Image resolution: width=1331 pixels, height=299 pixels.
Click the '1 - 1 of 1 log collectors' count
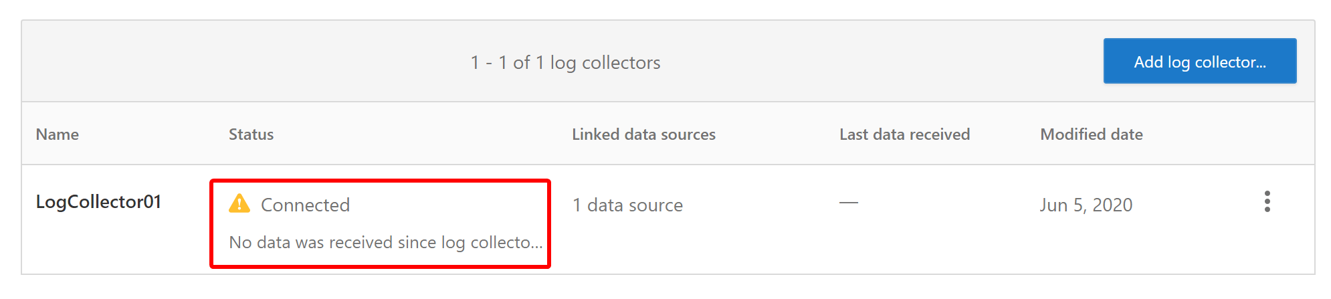(566, 62)
